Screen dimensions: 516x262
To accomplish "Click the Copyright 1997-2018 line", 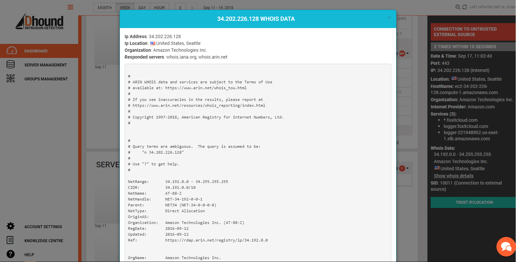I will pyautogui.click(x=206, y=117).
